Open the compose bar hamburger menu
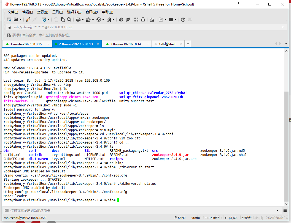The image size is (291, 223). pos(285,210)
